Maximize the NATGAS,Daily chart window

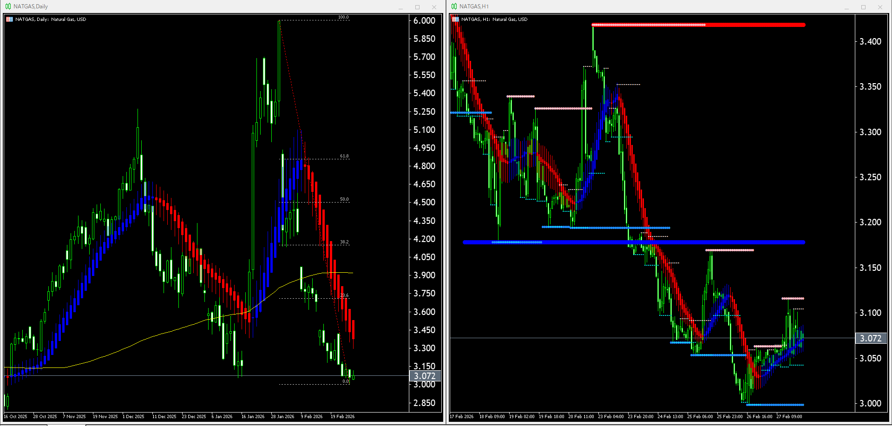tap(417, 7)
